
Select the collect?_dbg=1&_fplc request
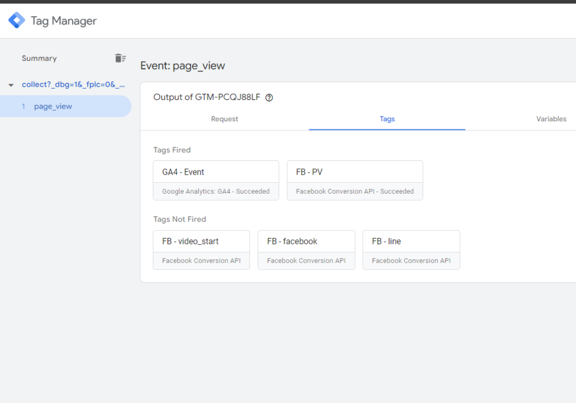tap(73, 85)
